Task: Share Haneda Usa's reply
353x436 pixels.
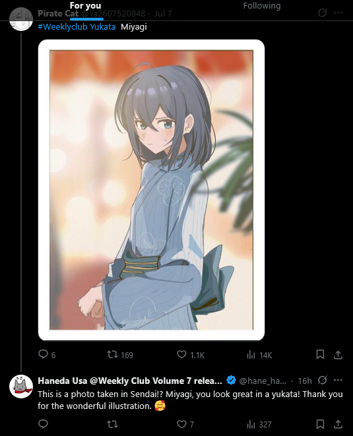Action: (338, 424)
